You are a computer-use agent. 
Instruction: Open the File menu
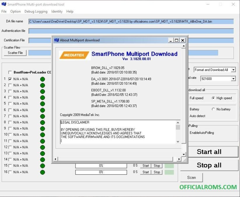4,11
